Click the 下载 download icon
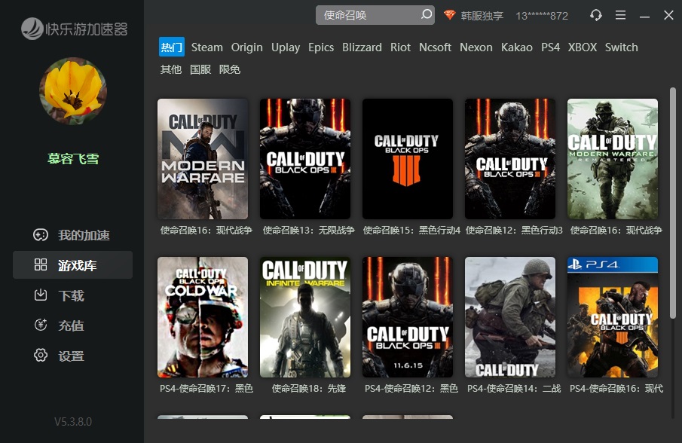 [x=41, y=295]
